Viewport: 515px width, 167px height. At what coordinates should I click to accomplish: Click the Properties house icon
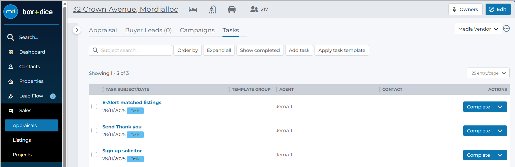coord(11,81)
